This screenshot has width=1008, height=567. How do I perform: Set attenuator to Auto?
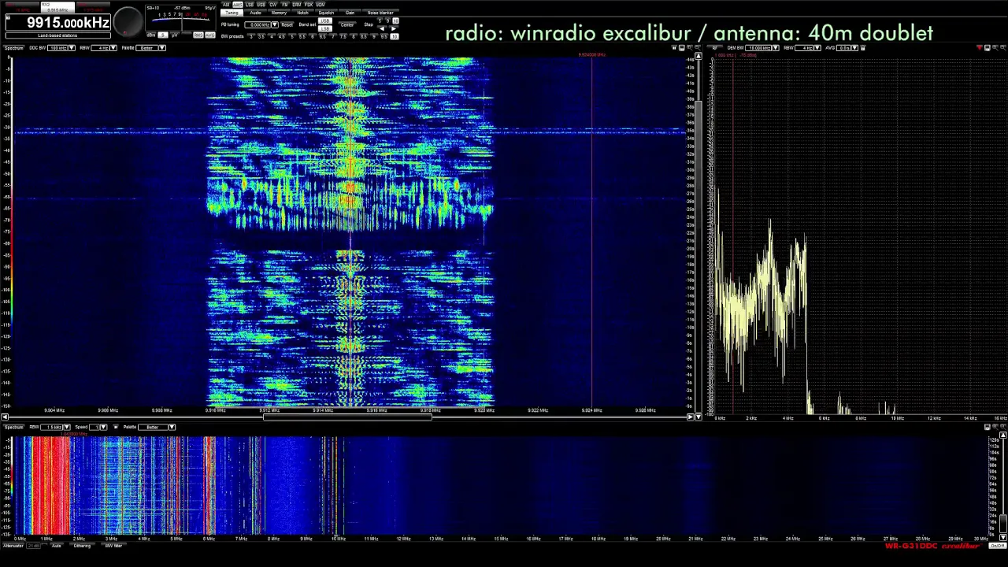point(56,545)
